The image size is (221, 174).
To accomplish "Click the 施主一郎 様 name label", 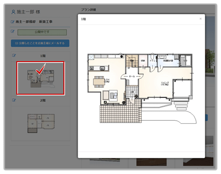I will (28, 12).
